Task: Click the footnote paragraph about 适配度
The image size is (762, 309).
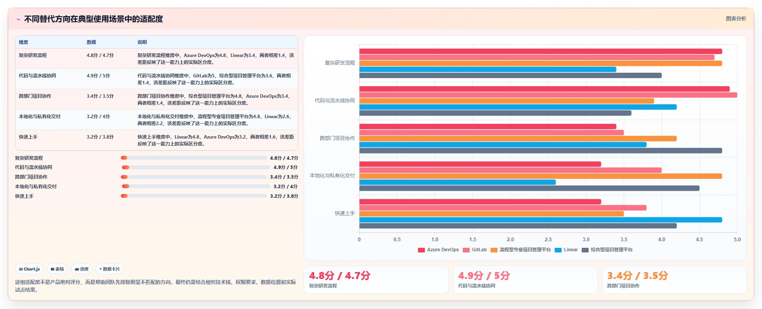Action: click(155, 286)
